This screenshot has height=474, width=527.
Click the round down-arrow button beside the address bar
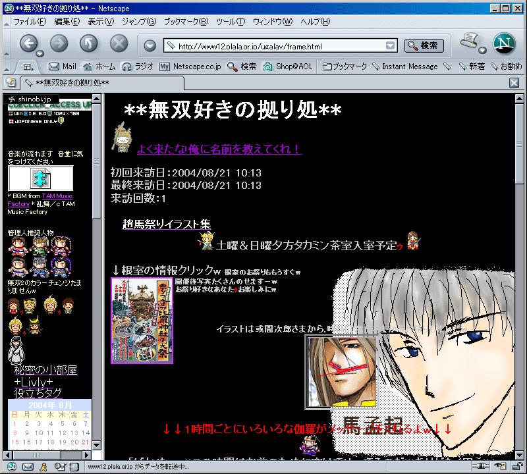pos(150,45)
